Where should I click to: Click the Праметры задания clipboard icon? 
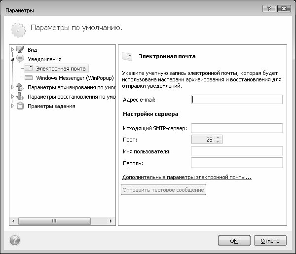(x=20, y=106)
